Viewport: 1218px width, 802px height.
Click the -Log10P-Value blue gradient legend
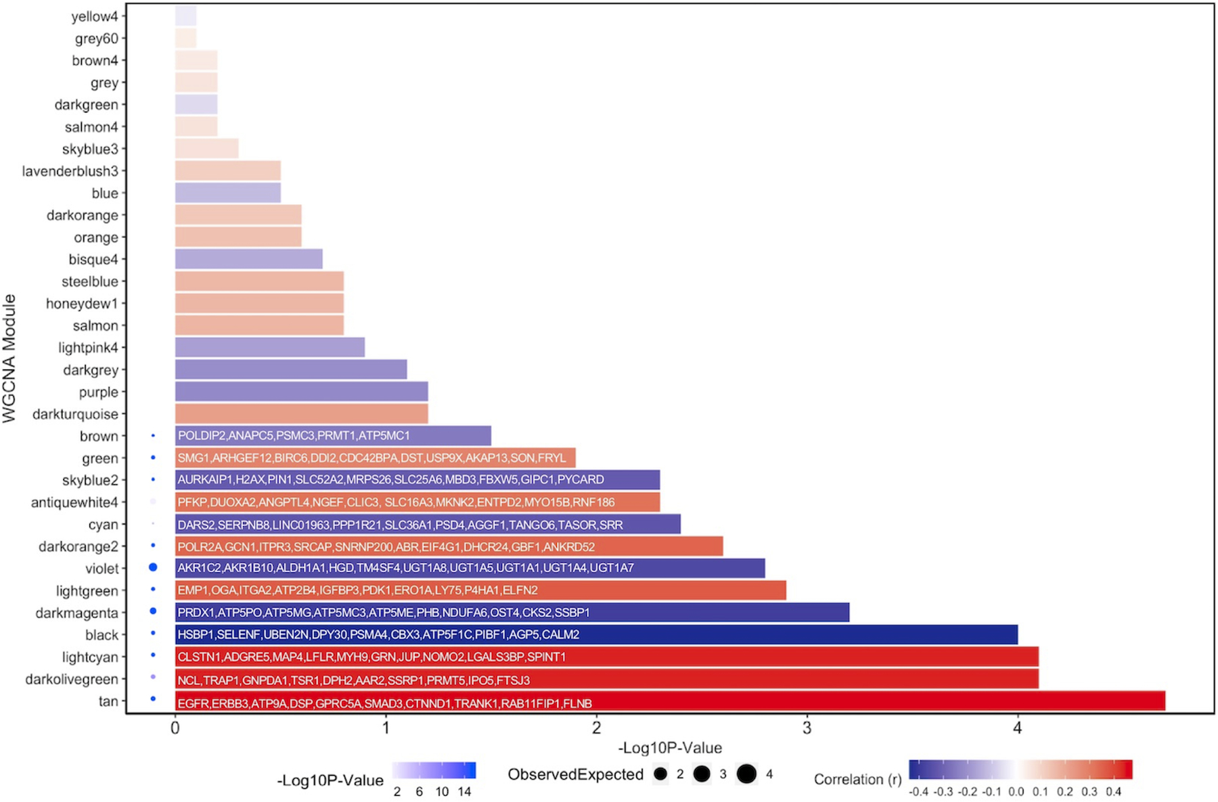(x=434, y=771)
